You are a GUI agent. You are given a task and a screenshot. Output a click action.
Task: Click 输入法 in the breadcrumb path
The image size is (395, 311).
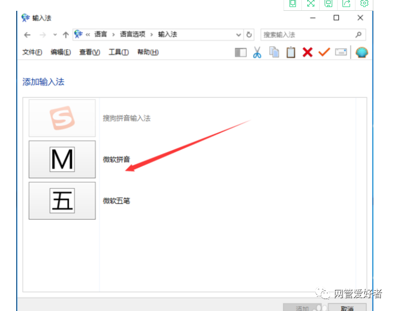coord(168,34)
